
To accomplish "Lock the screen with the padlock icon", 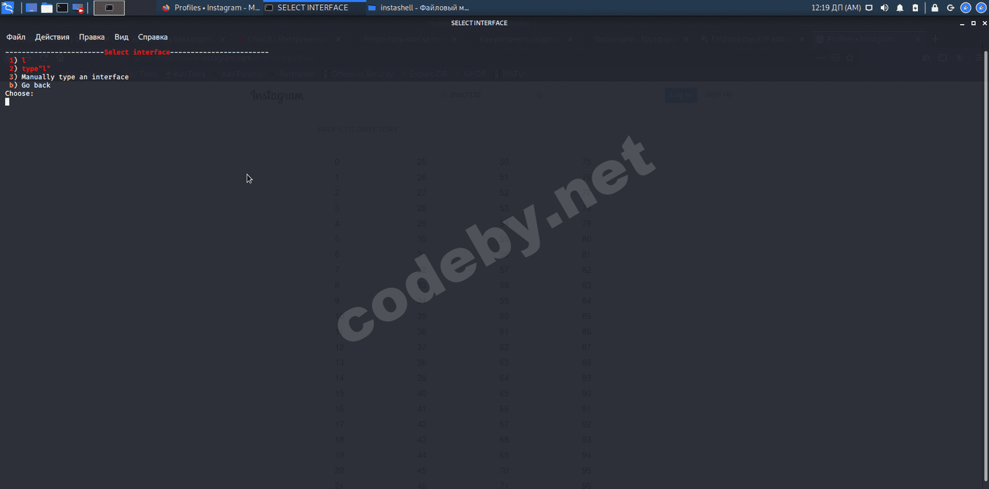I will pyautogui.click(x=935, y=8).
